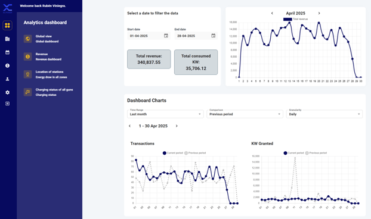
Task: Open the dashboard grid icon in sidebar
Action: [7, 25]
